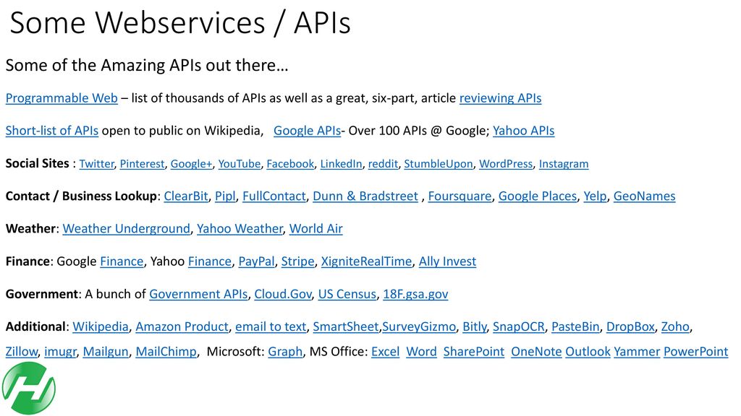Open the Bitly link
Image resolution: width=741 pixels, height=416 pixels.
coord(475,327)
